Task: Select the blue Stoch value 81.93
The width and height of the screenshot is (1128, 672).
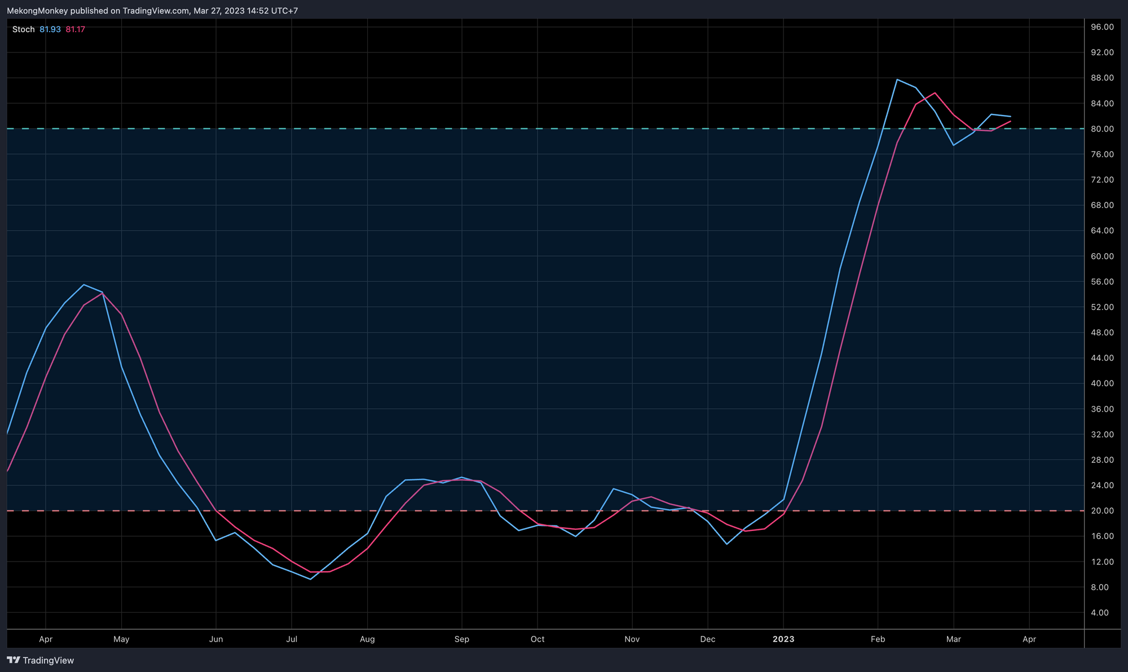Action: 50,29
